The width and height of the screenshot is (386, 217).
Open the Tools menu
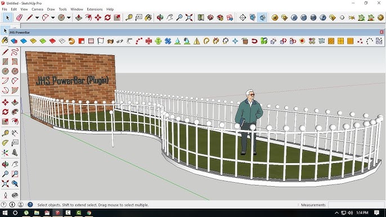point(63,9)
